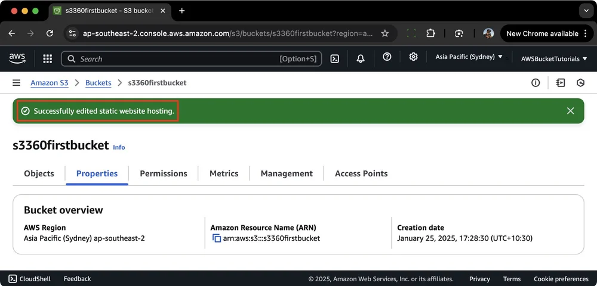Click the Amazon S3 breadcrumb link
The image size is (597, 286).
click(50, 83)
